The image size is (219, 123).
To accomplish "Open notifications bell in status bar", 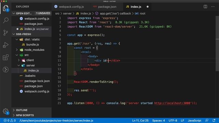I will pyautogui.click(x=214, y=121).
